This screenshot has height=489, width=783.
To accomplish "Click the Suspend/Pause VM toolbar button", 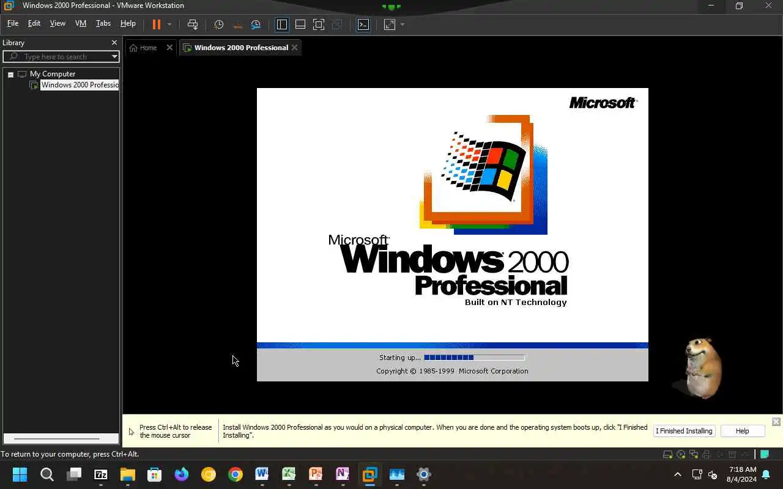I will coord(156,24).
